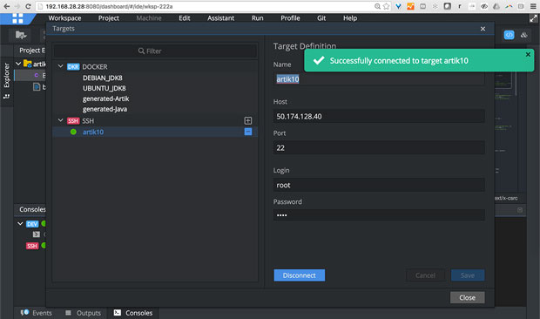Remove artik10 target with minus icon
The image size is (540, 319).
click(248, 132)
